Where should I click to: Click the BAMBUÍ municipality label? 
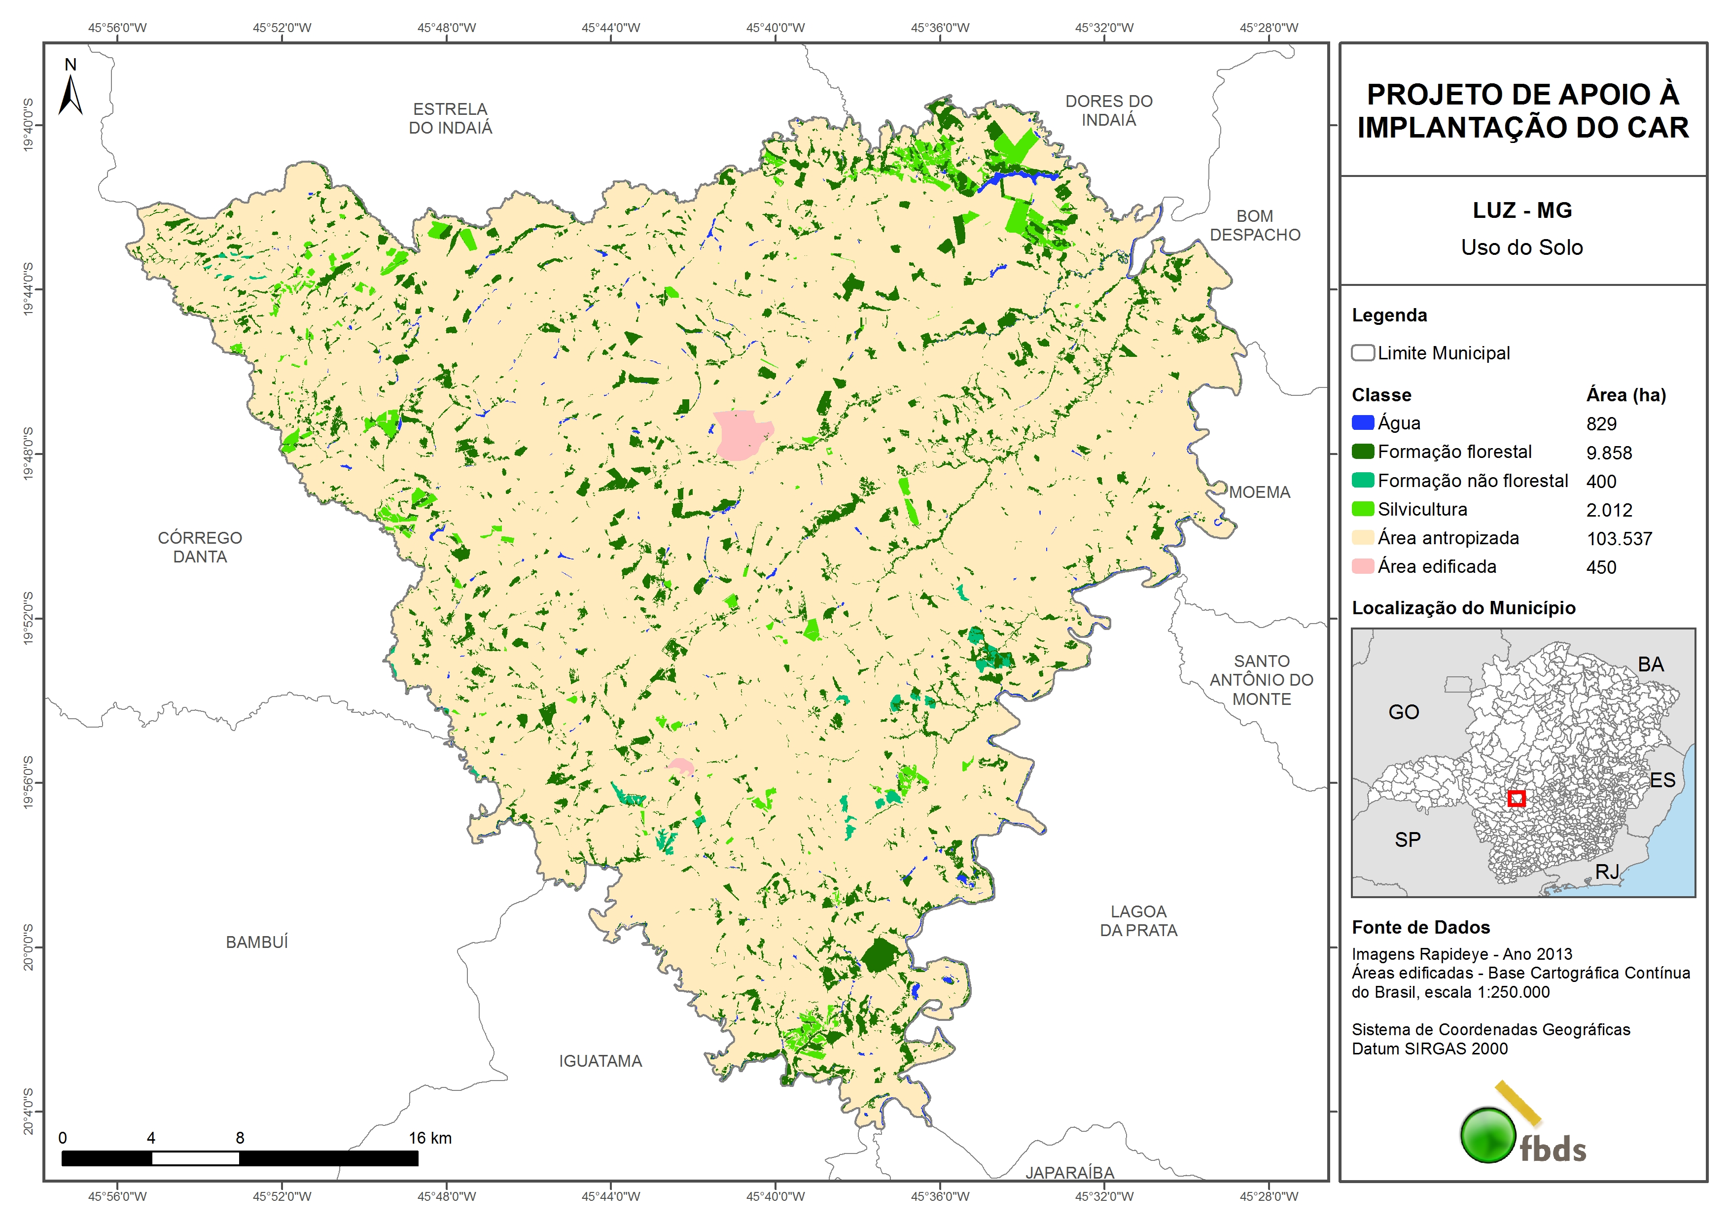257,942
